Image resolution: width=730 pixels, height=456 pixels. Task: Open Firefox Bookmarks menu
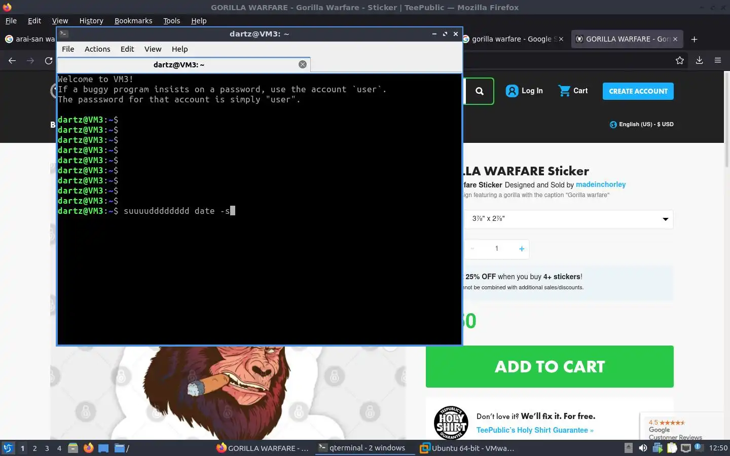(133, 21)
